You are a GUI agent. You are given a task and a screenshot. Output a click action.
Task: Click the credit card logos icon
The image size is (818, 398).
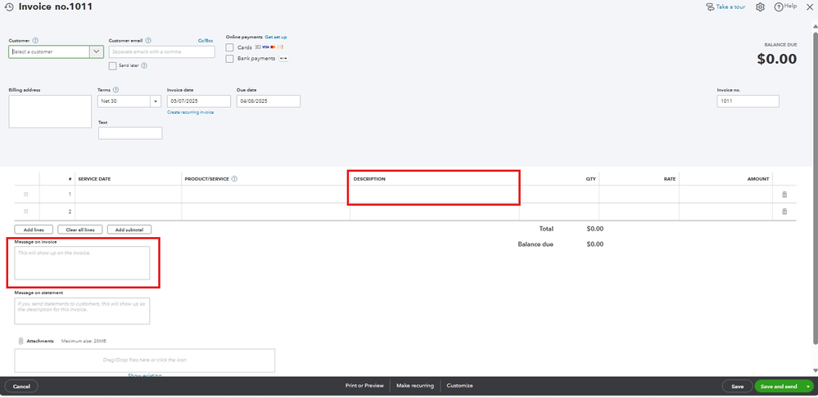pyautogui.click(x=269, y=47)
